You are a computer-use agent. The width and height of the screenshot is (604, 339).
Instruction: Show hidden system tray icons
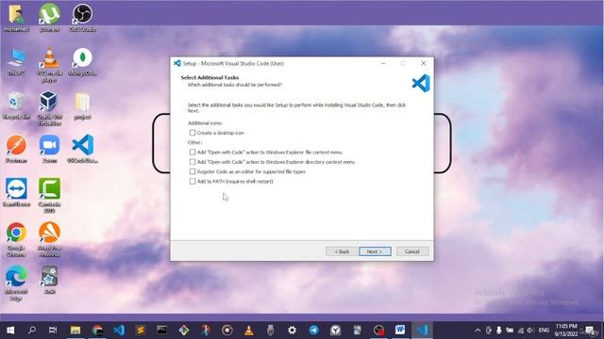click(x=478, y=331)
